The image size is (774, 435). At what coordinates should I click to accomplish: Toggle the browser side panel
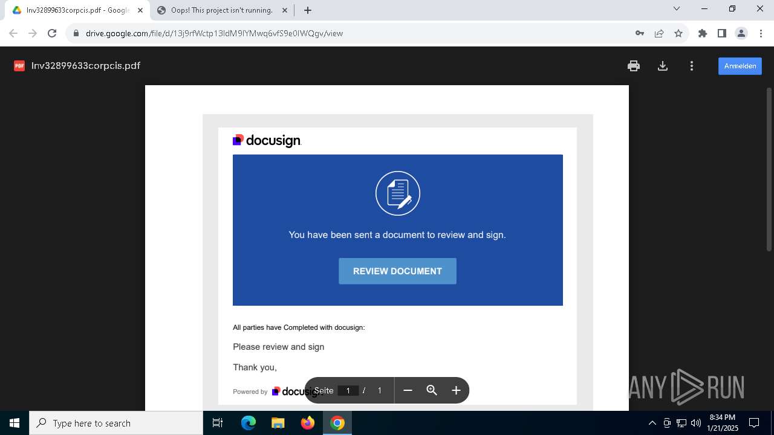pyautogui.click(x=722, y=33)
